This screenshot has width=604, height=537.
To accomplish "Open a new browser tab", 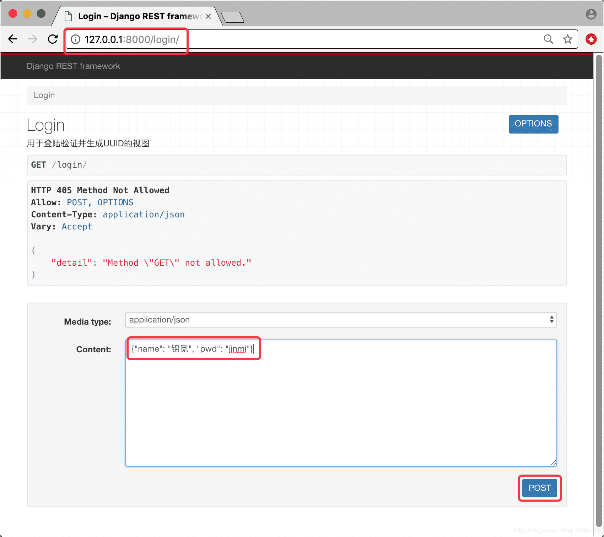I will [x=232, y=17].
